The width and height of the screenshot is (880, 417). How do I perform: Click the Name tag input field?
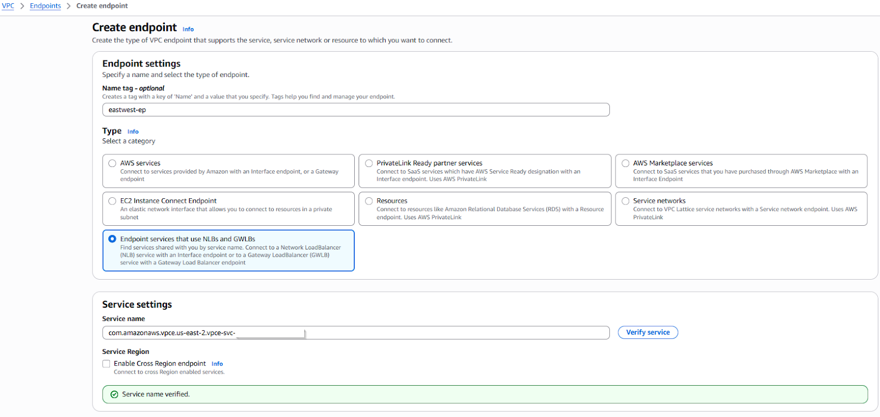(x=355, y=110)
